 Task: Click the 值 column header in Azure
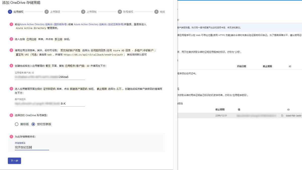click(239, 110)
